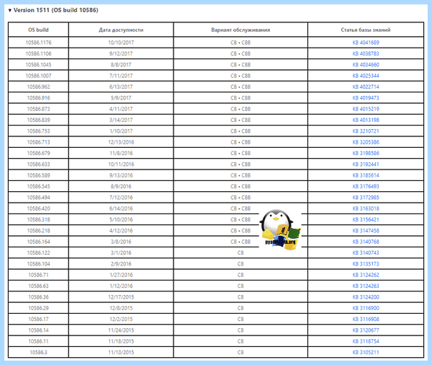
Task: Select the OS build column header
Action: [x=38, y=30]
